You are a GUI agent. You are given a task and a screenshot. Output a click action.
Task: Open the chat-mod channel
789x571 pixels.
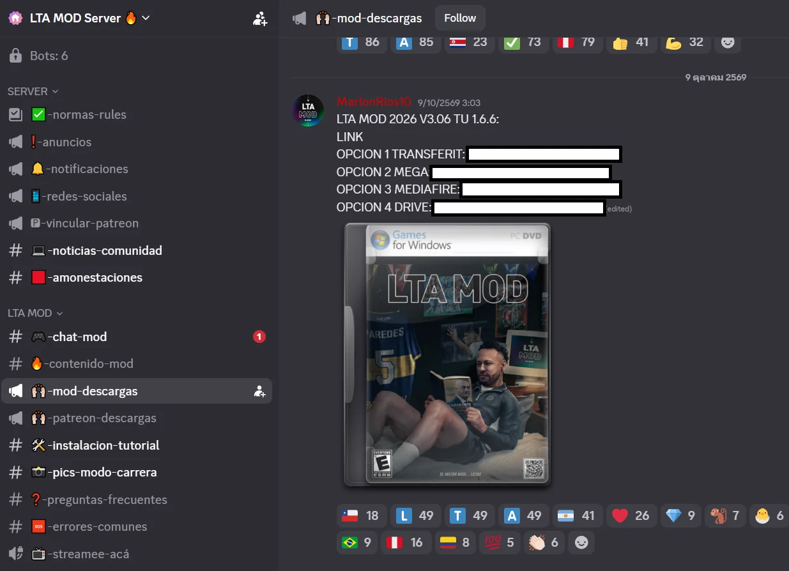[137, 337]
